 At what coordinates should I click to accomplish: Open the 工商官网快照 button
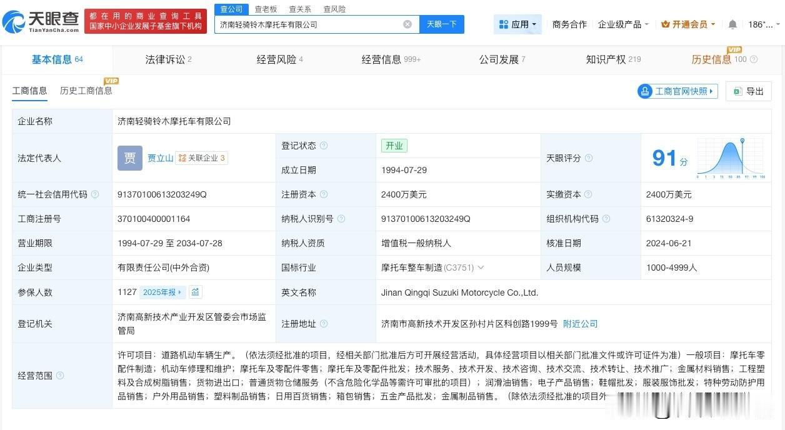click(x=677, y=91)
